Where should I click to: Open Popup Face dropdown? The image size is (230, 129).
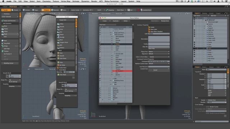coord(159,52)
